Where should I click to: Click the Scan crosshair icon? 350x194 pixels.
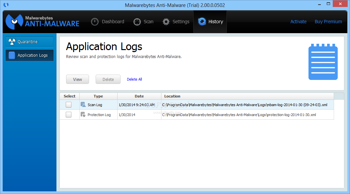coord(137,22)
